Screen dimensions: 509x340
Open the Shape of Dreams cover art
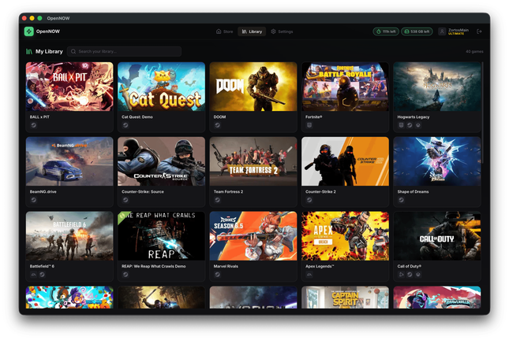pos(437,161)
